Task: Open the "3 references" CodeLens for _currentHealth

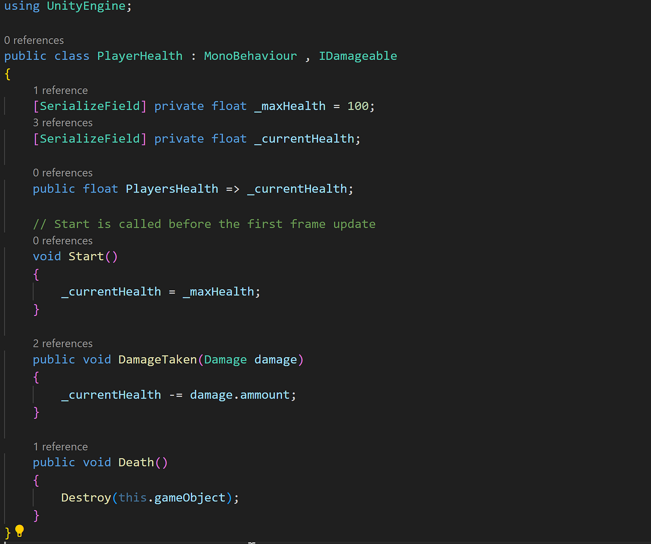Action: [62, 123]
